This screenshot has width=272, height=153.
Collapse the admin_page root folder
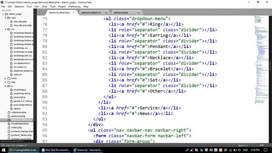coord(3,14)
